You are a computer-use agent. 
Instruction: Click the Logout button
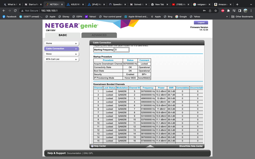201,22
